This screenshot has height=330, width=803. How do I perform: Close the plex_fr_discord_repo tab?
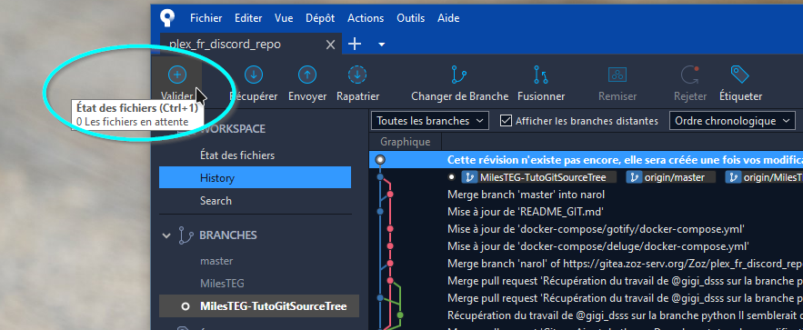[331, 45]
